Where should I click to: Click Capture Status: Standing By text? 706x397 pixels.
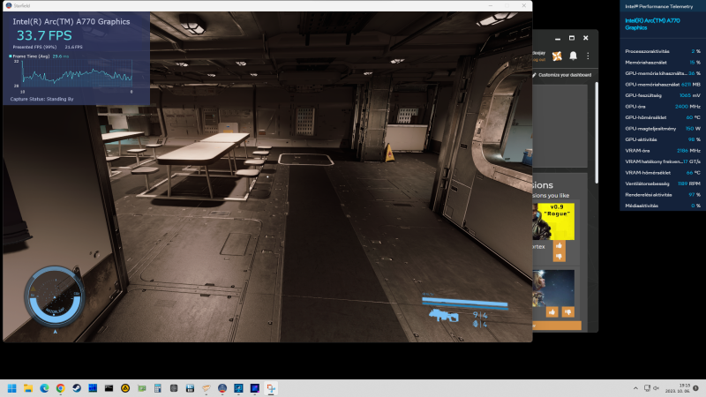(x=41, y=99)
